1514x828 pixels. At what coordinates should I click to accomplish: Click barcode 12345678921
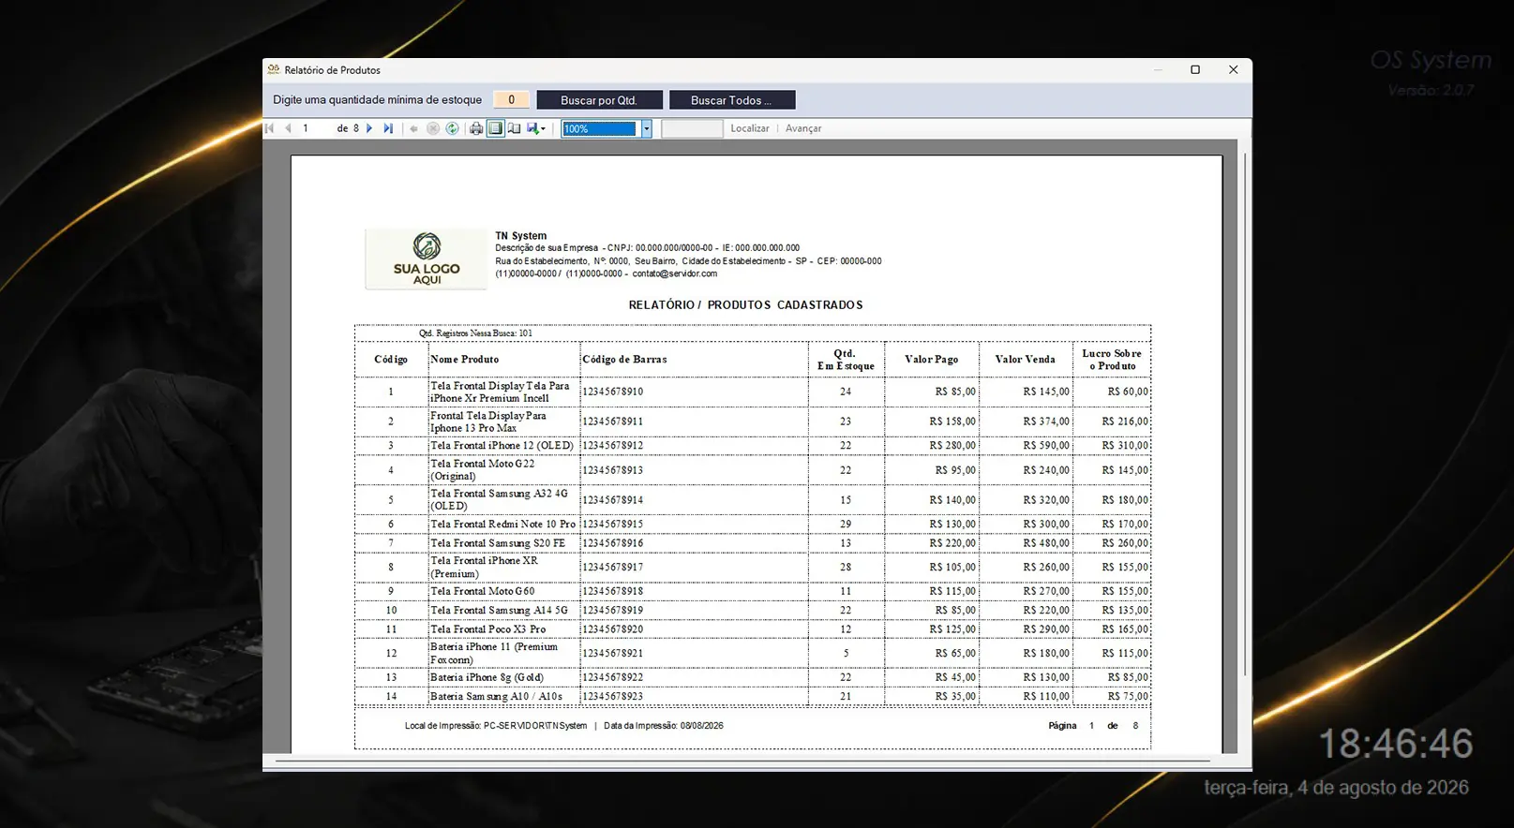tap(613, 654)
